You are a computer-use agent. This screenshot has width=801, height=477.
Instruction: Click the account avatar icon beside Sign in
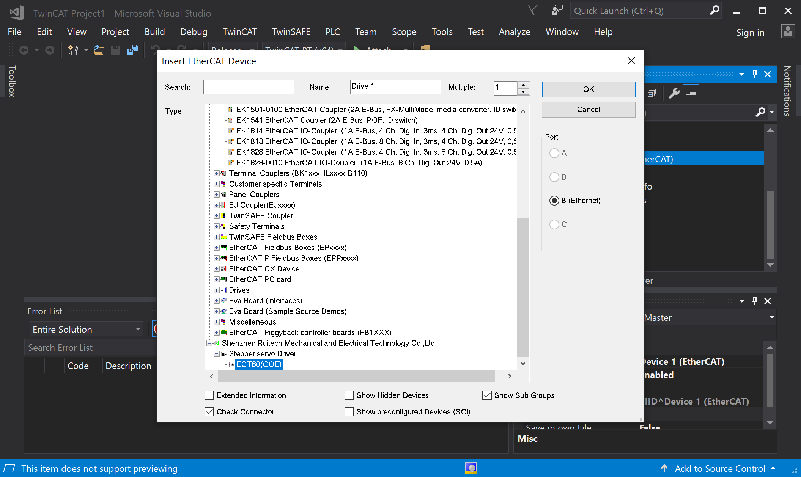pyautogui.click(x=788, y=32)
